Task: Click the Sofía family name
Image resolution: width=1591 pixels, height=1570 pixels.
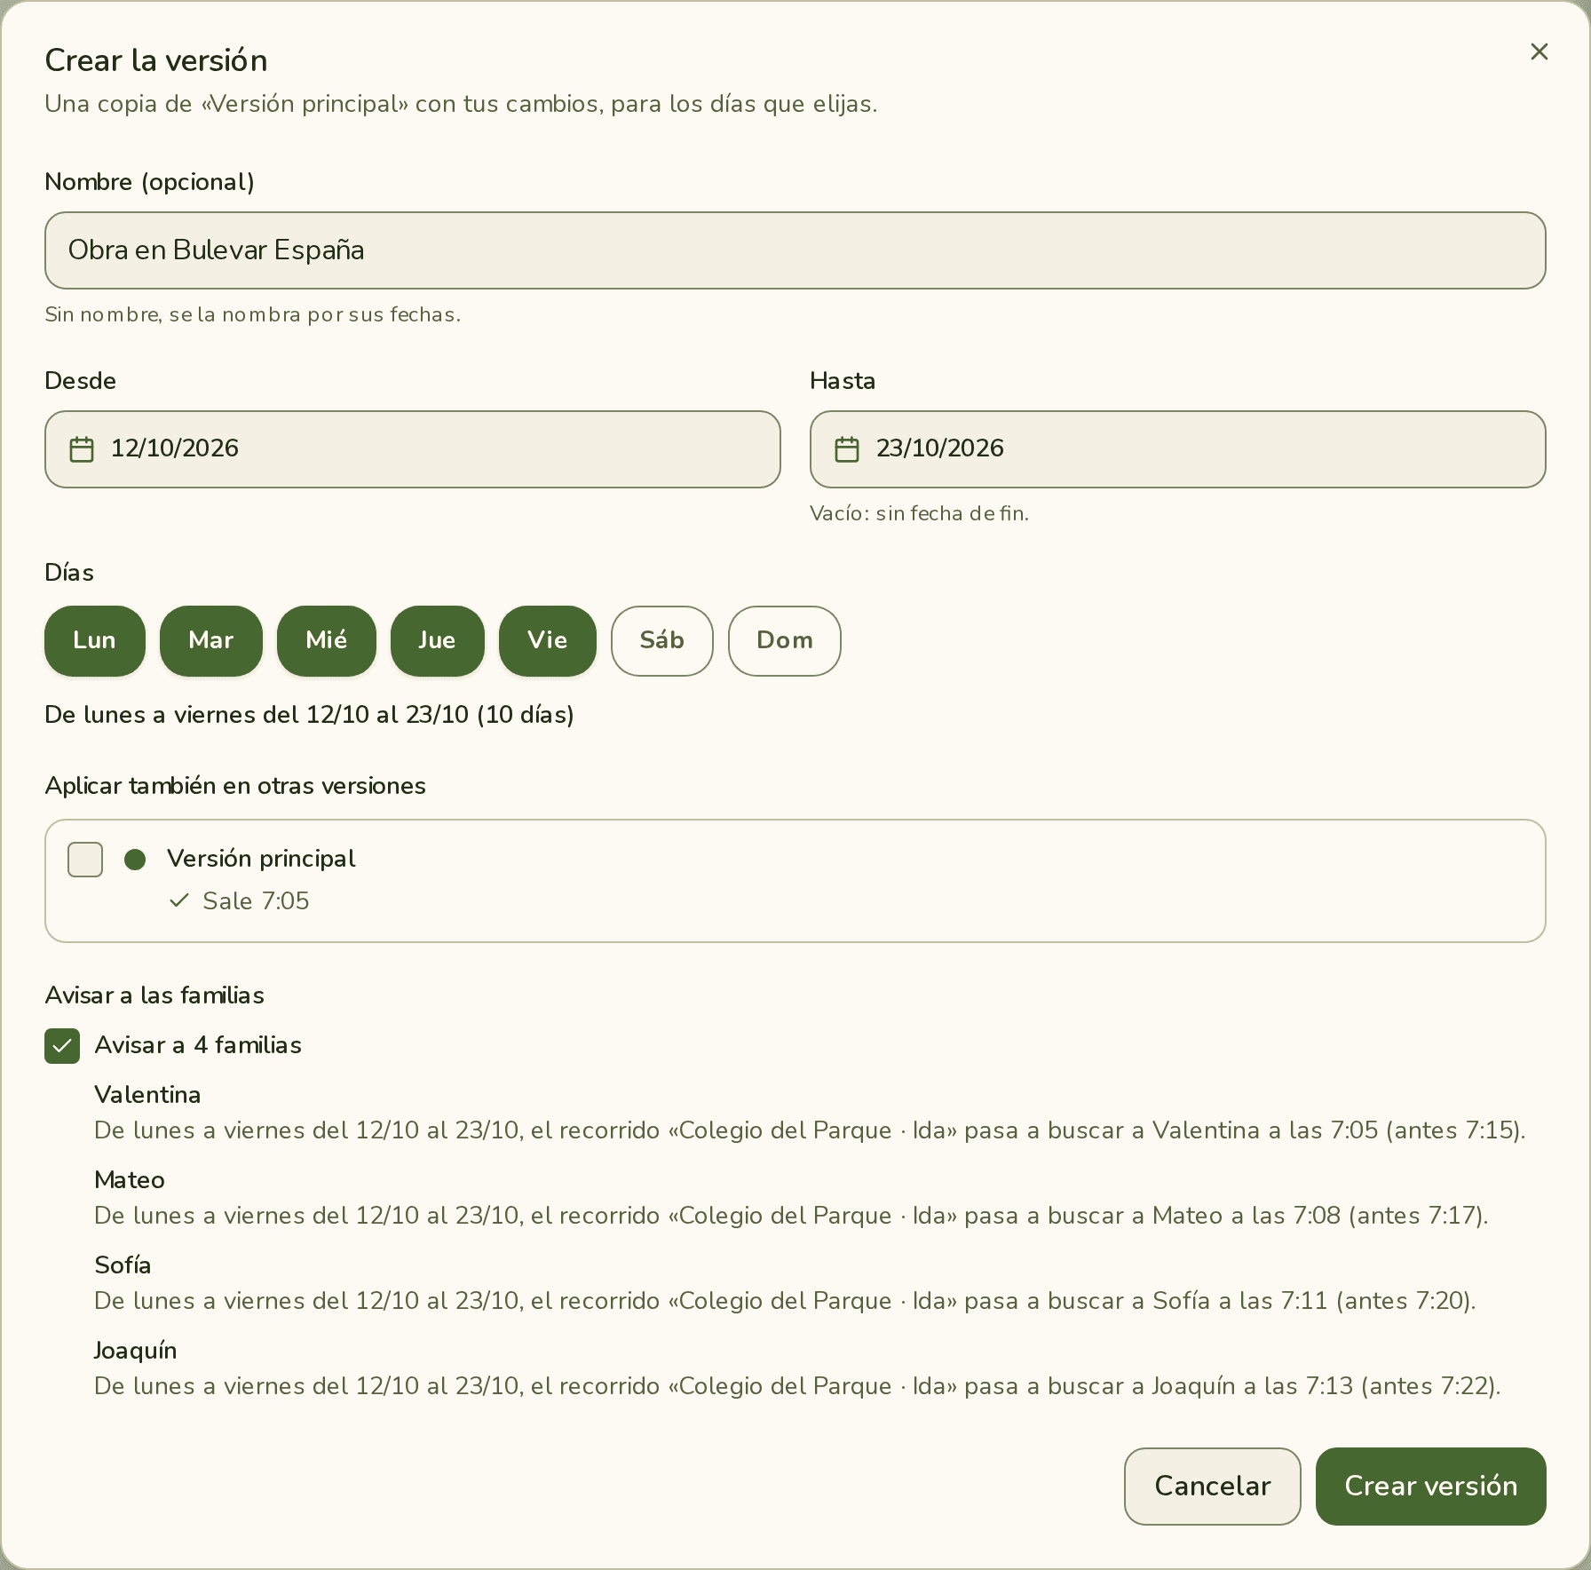Action: 123,1265
